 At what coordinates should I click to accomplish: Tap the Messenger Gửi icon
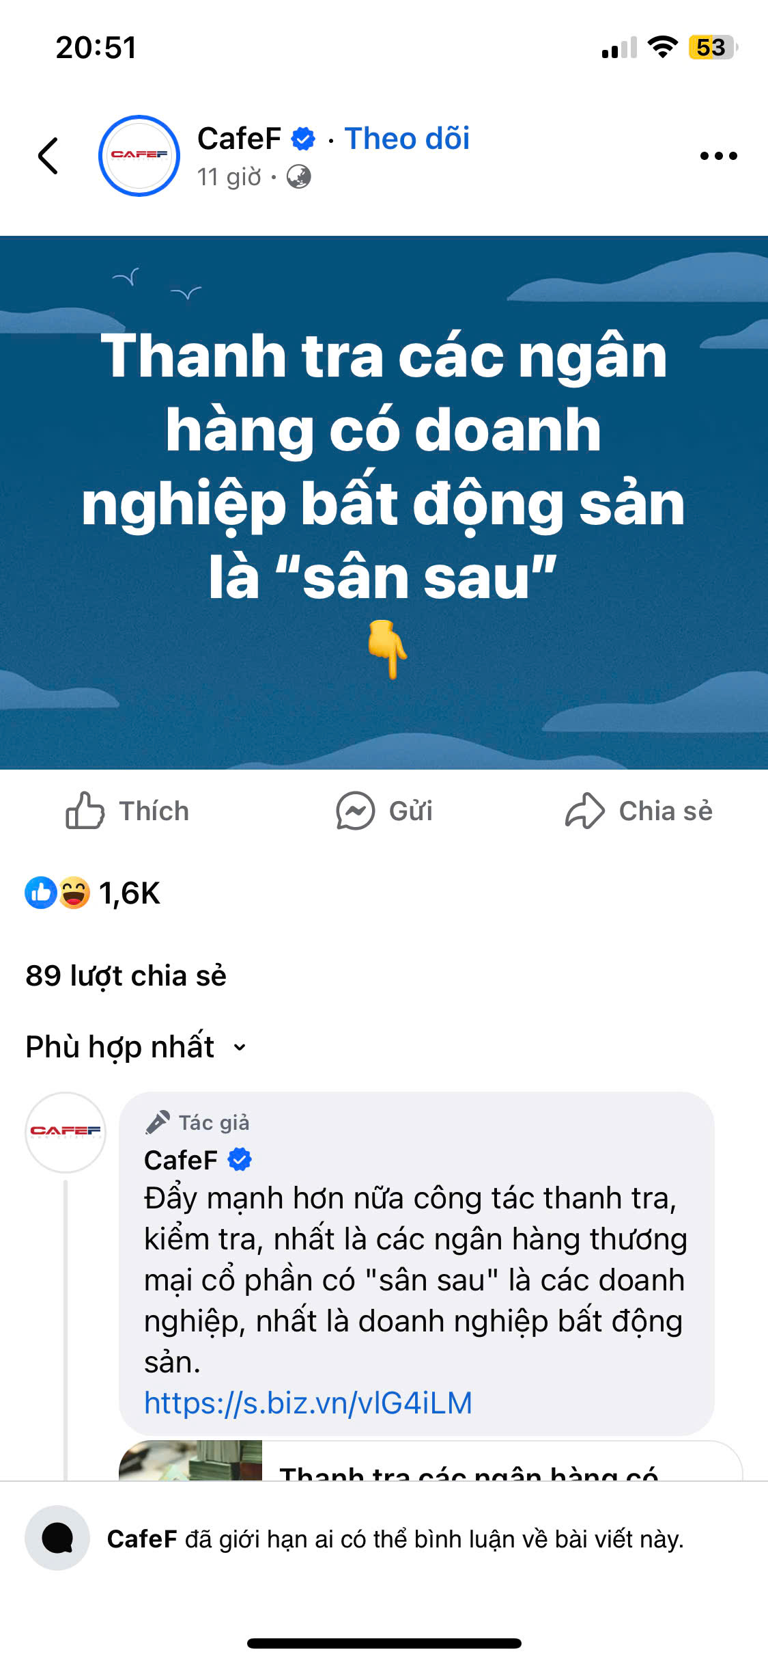coord(355,811)
